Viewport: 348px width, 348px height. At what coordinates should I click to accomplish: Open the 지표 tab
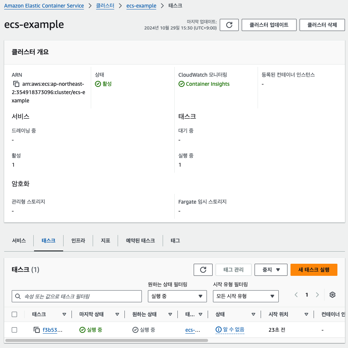tap(105, 241)
